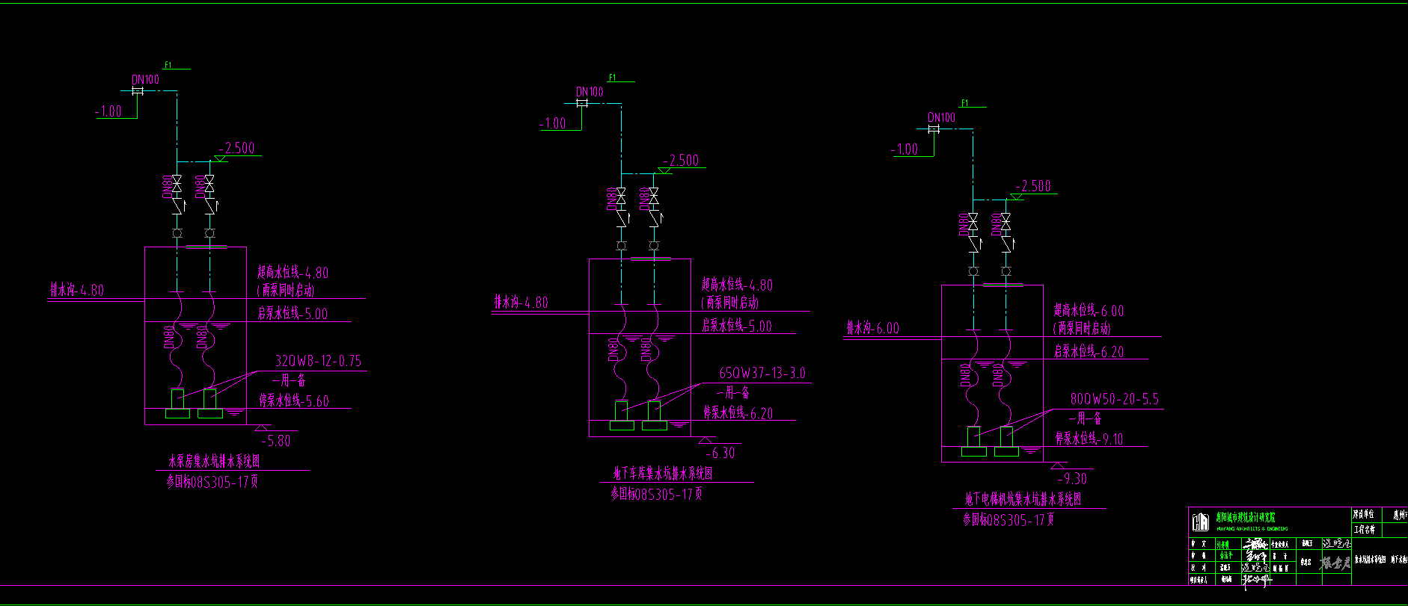Click HUIYANG ARCHITECTS & ENGINEERS text in title block
1408x606 pixels.
pyautogui.click(x=1252, y=528)
